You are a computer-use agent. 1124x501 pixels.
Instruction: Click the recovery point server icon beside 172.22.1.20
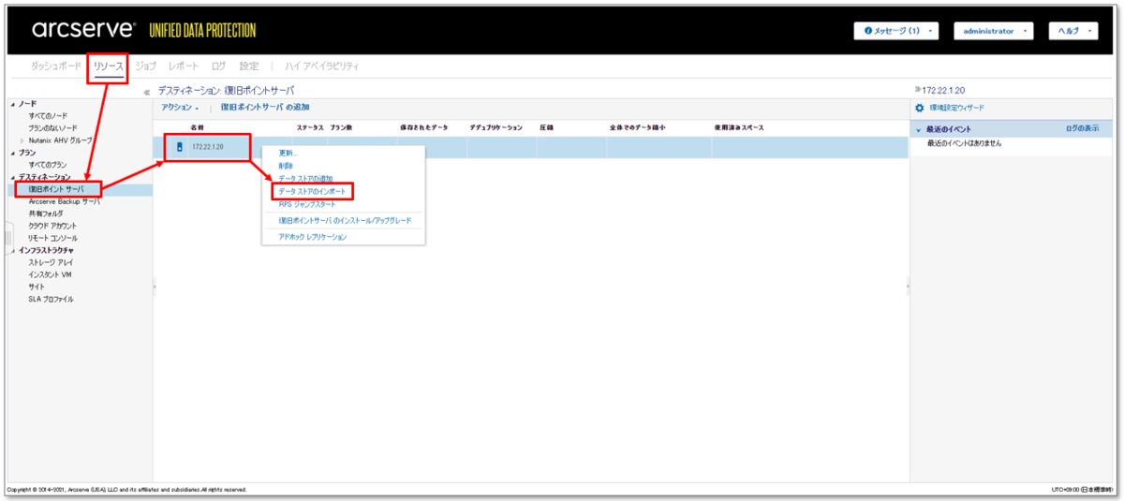point(180,147)
